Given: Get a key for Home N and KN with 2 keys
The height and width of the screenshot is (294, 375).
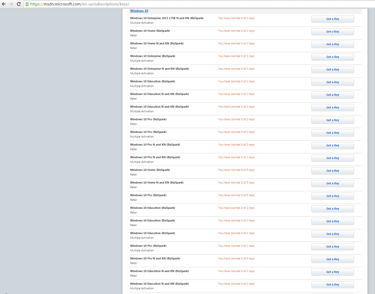Looking at the screenshot, I should pos(333,44).
